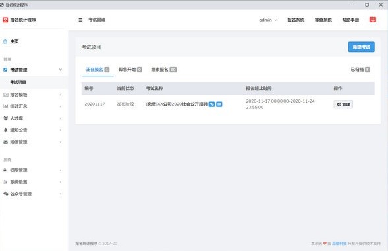Expand the 权限管理 menu chevron
The image size is (388, 251).
[x=61, y=170]
